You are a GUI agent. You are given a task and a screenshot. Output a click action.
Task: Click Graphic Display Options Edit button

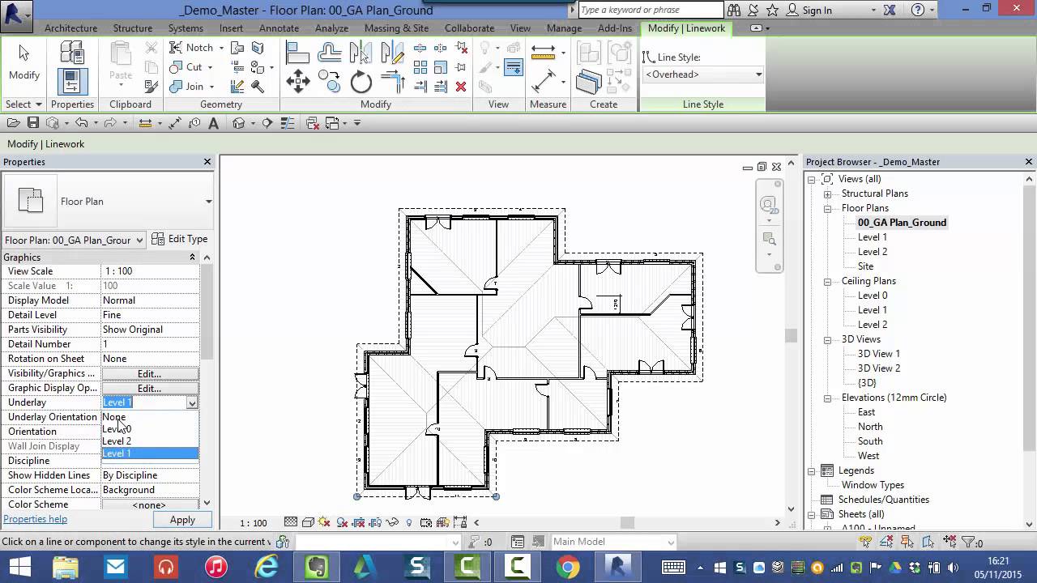click(150, 388)
